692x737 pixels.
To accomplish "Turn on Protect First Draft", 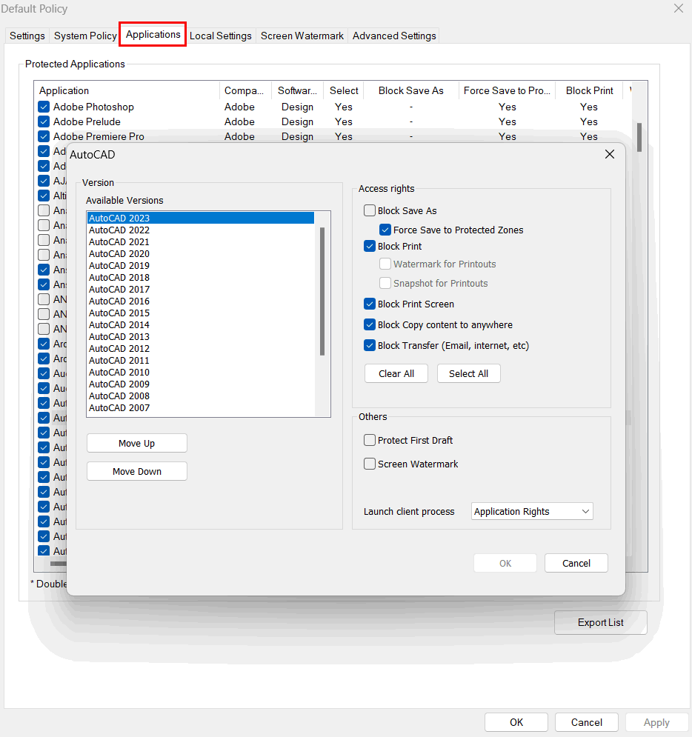I will pyautogui.click(x=370, y=441).
